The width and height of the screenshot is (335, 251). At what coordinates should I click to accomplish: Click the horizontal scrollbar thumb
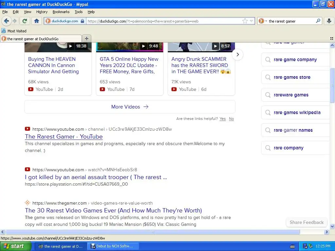(152, 232)
